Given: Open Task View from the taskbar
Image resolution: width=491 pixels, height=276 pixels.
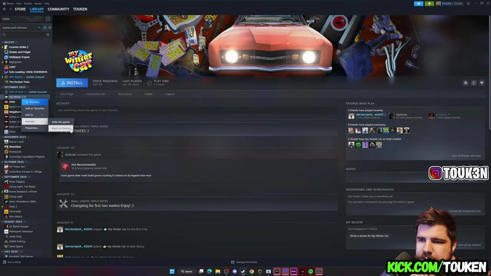Looking at the screenshot, I should [201, 271].
